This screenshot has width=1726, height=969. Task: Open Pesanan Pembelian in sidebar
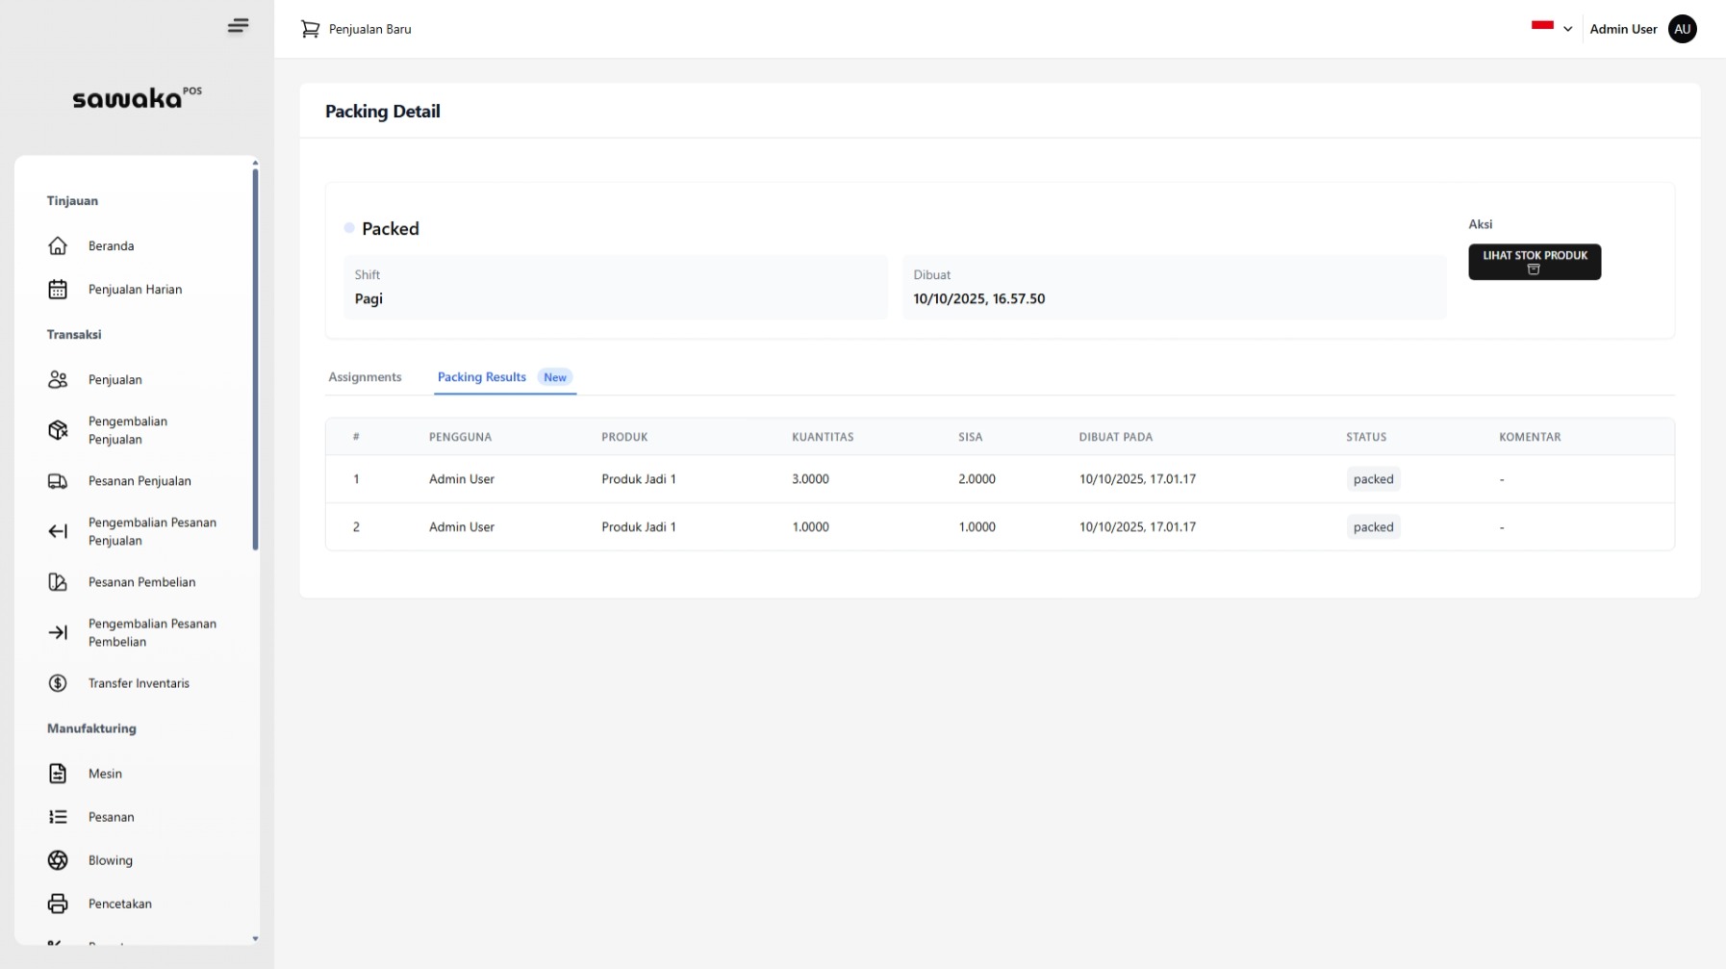pos(141,582)
